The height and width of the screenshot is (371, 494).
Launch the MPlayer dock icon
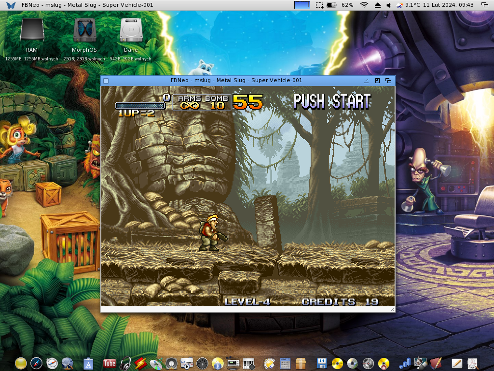[187, 363]
